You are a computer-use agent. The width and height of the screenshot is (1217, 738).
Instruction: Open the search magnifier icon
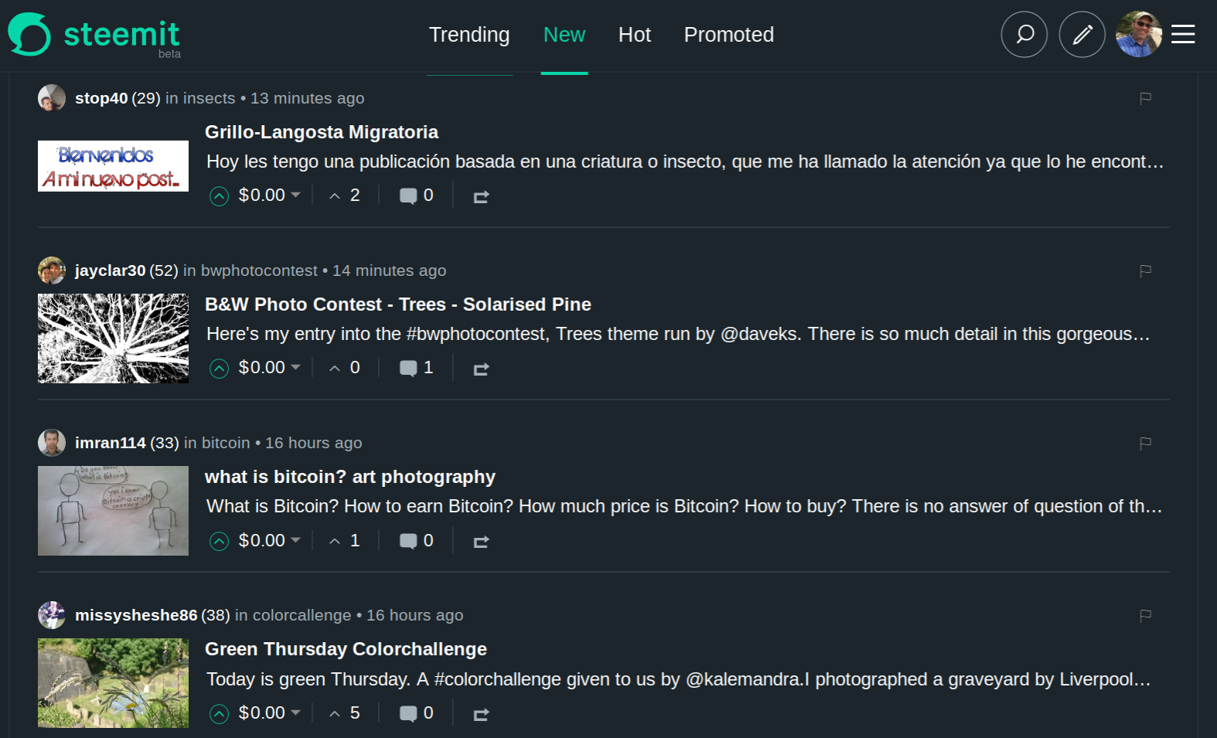(1024, 34)
